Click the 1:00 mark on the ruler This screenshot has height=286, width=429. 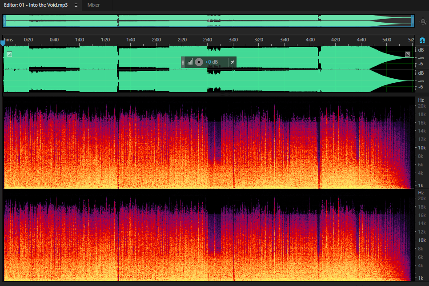[79, 40]
